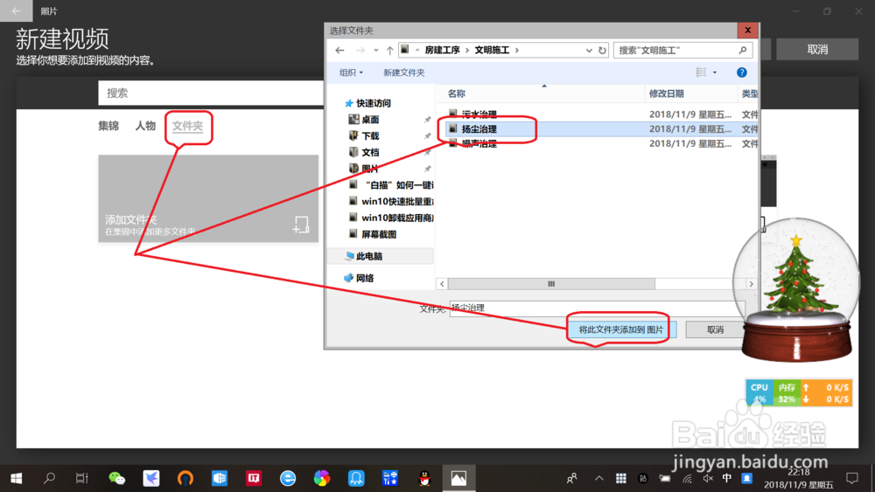Change the view layout icon
The width and height of the screenshot is (875, 492).
(701, 73)
